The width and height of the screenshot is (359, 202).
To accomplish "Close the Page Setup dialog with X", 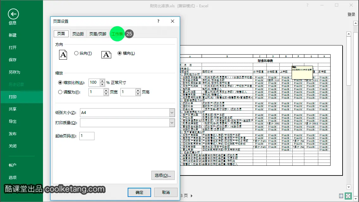I will [173, 21].
